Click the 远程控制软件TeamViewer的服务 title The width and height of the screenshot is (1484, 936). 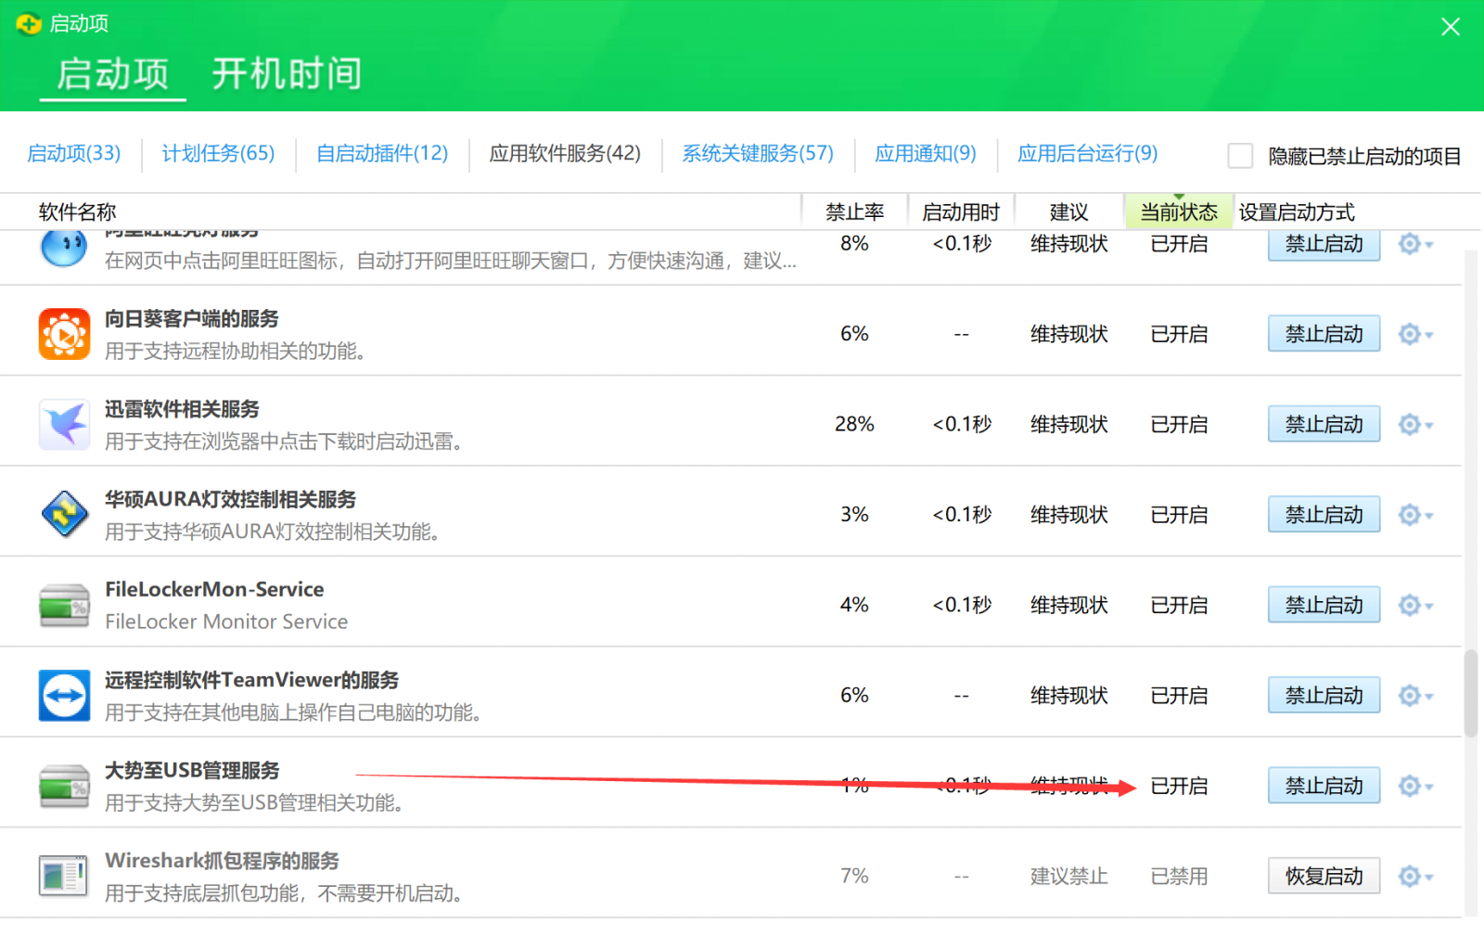pos(251,680)
